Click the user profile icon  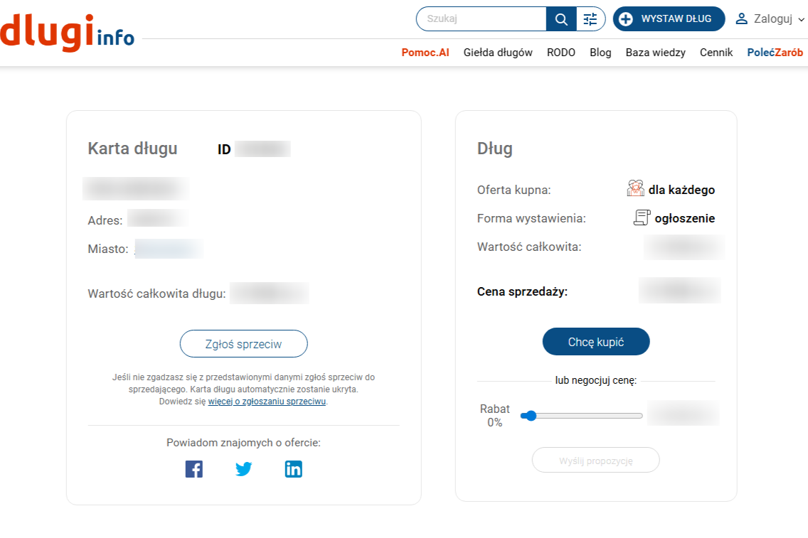[x=742, y=19]
